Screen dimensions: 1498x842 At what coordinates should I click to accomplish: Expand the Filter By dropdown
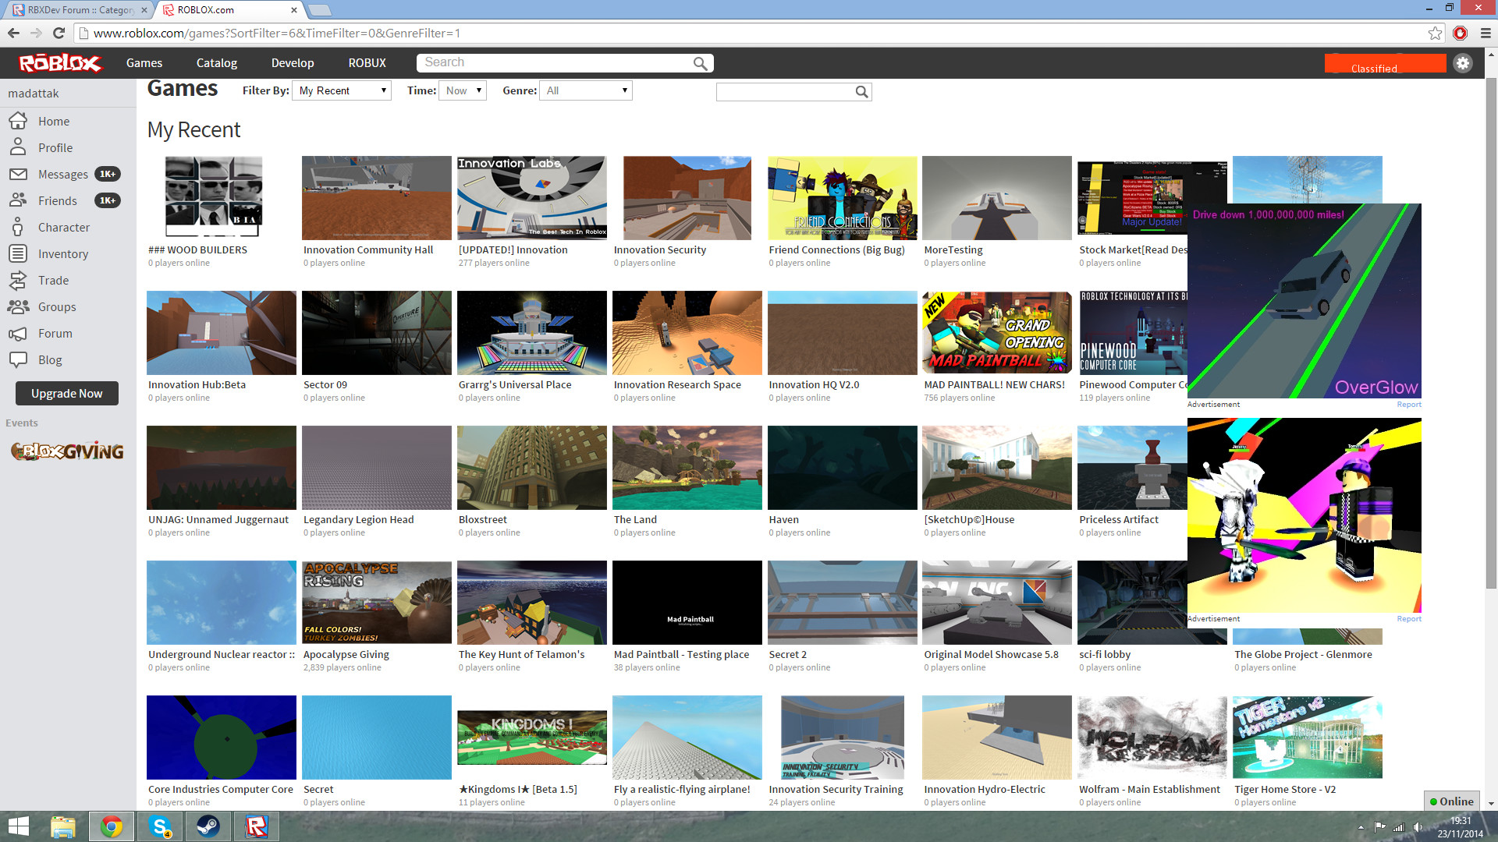[342, 90]
